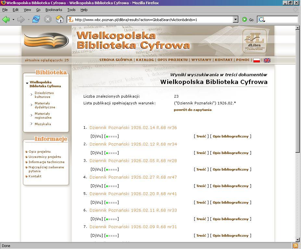The width and height of the screenshot is (301, 249).
Task: Open the Forward button history dropdown arrow
Action: click(x=28, y=19)
